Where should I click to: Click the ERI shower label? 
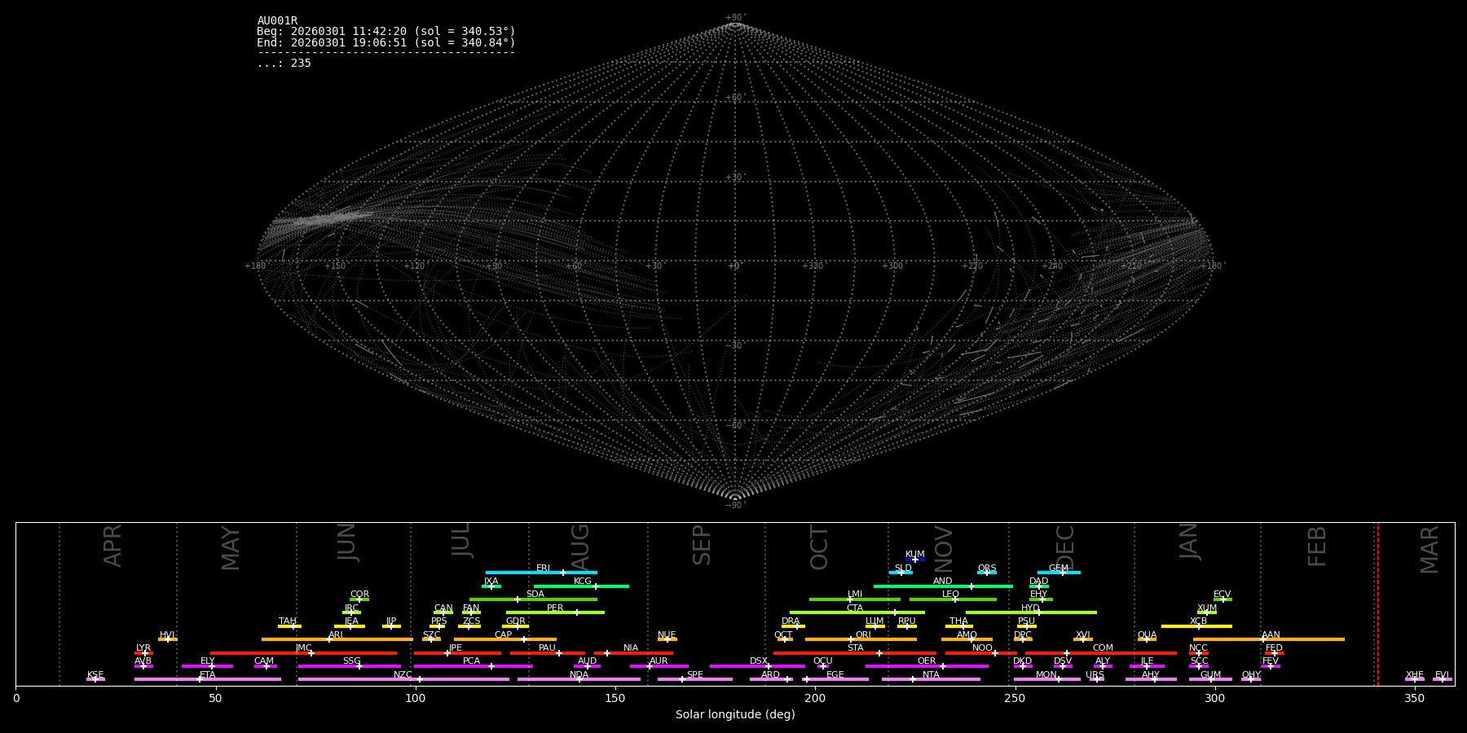point(544,568)
